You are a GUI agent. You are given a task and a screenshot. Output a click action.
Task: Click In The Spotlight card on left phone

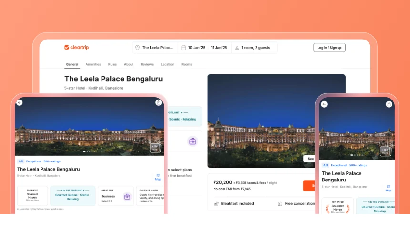coord(72,196)
